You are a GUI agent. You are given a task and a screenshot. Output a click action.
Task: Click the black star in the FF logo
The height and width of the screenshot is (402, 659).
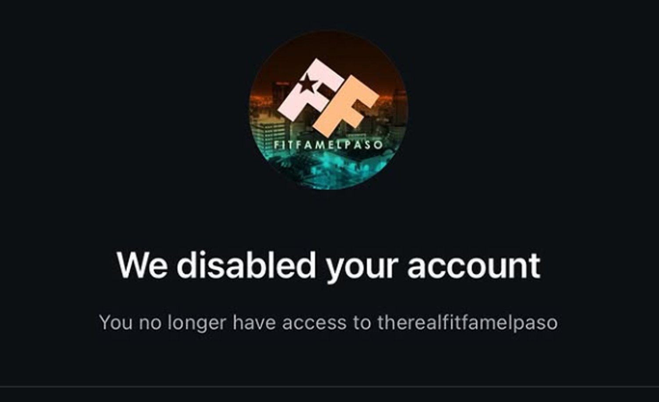coord(308,82)
